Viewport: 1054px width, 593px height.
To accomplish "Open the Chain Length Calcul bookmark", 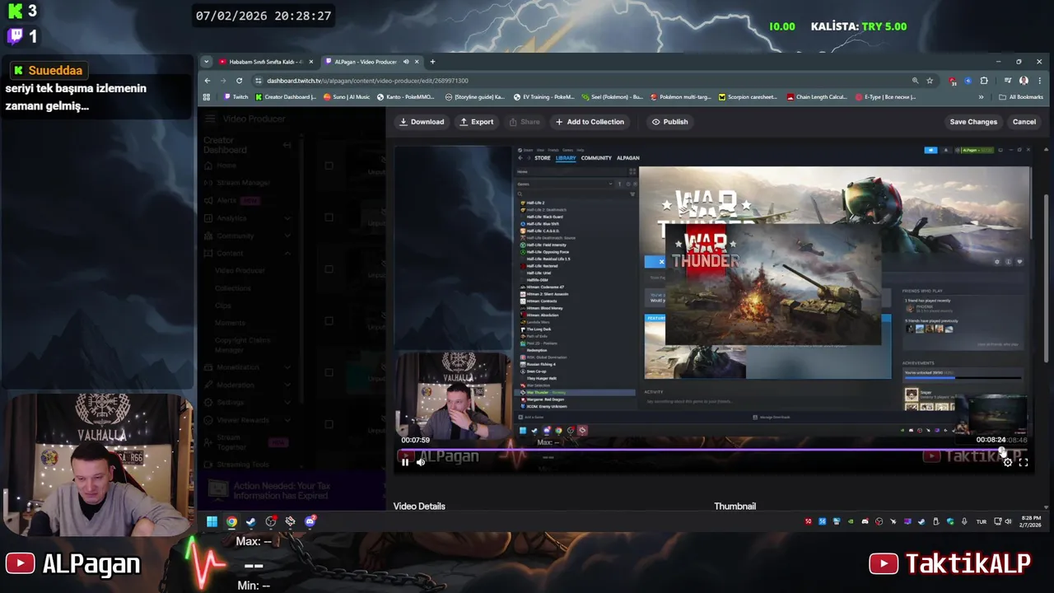I will (816, 97).
